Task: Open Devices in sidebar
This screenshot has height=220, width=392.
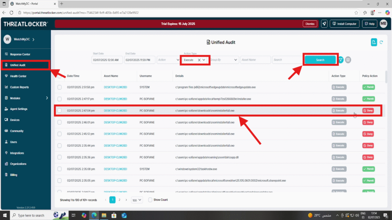Action: 15,120
